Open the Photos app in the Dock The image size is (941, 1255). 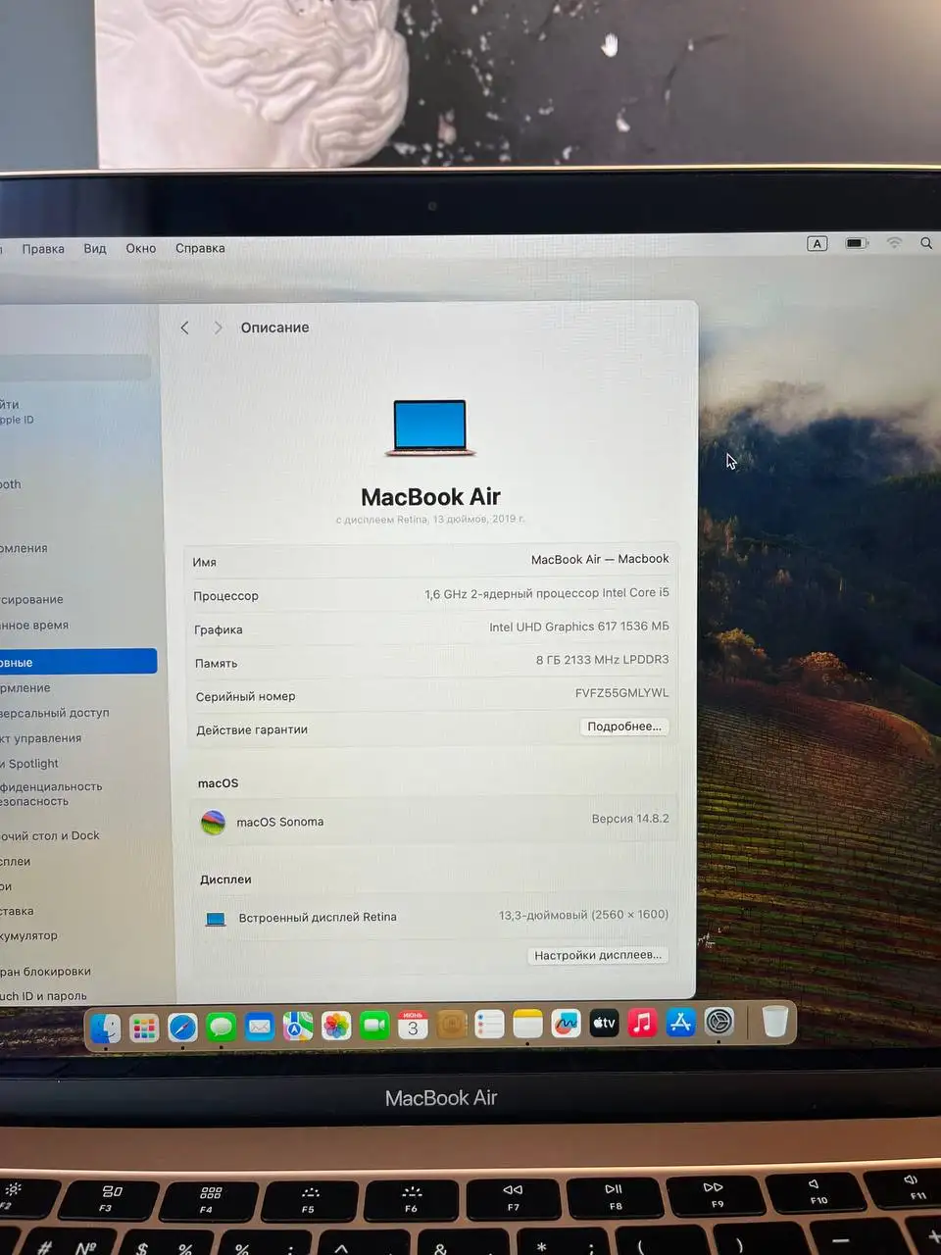(336, 1027)
